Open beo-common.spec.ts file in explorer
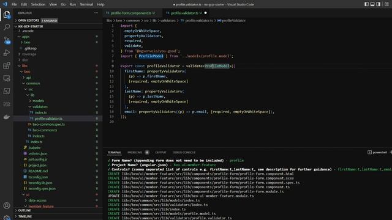The width and height of the screenshot is (392, 220). [x=49, y=124]
